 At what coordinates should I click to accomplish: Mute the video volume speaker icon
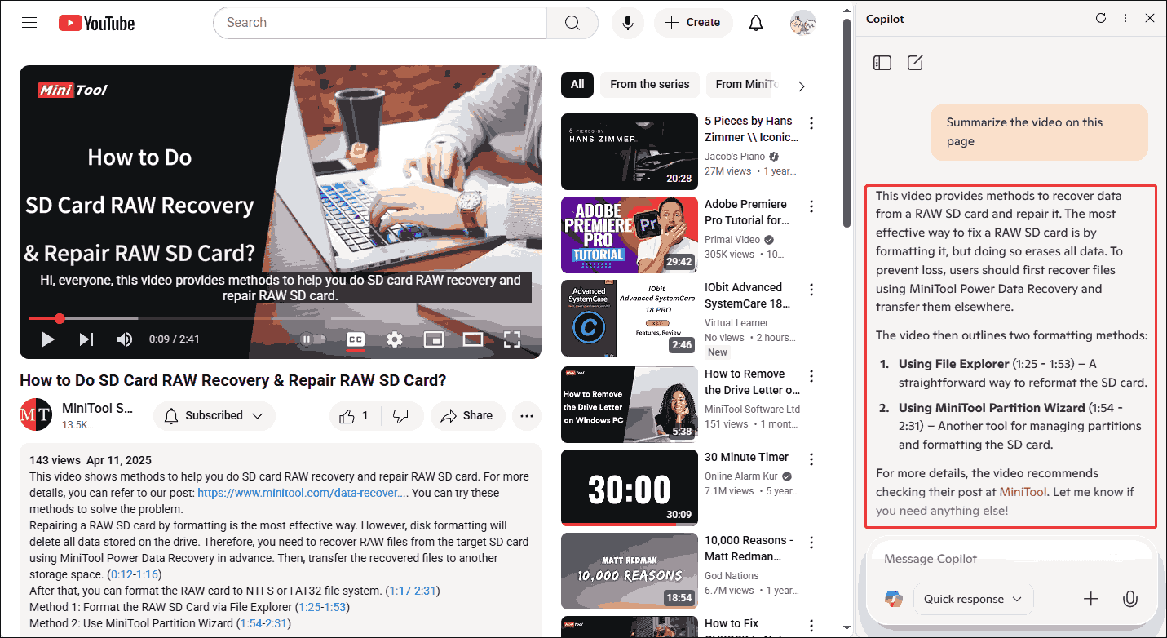point(125,339)
